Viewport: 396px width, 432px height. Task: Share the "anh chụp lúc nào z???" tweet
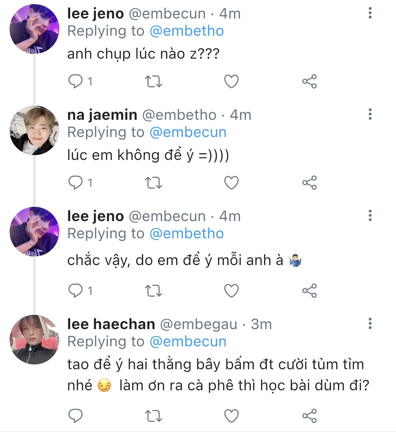click(x=309, y=82)
